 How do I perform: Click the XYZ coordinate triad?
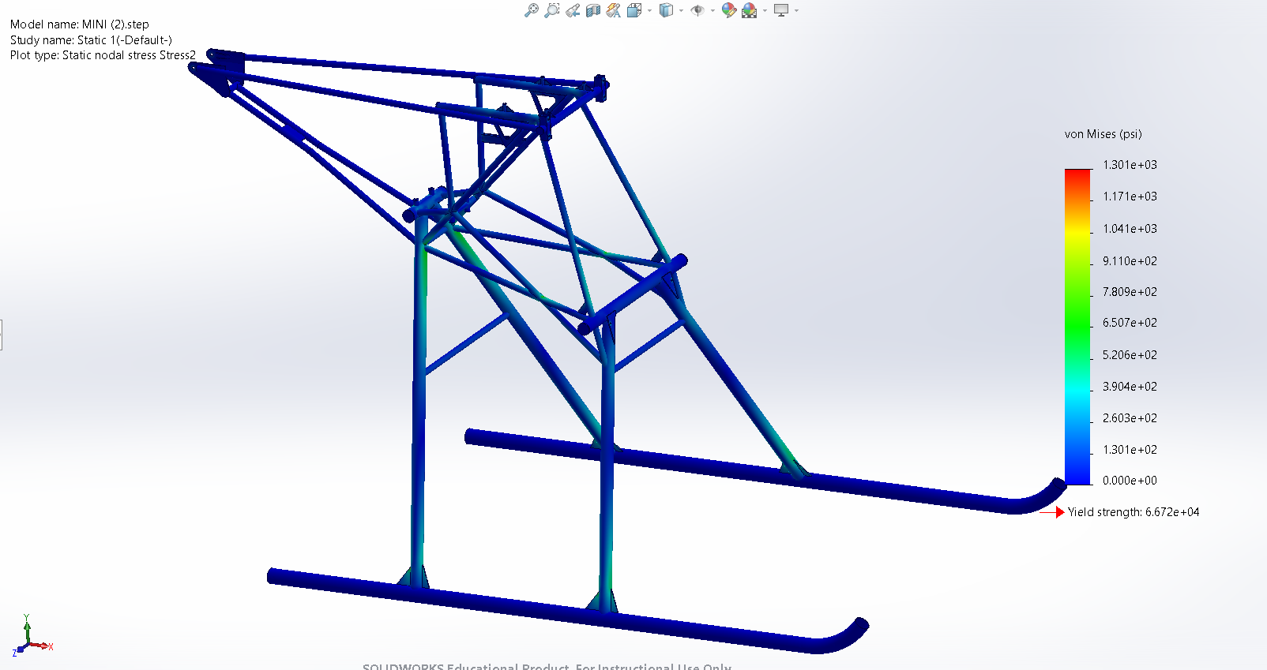tap(32, 636)
